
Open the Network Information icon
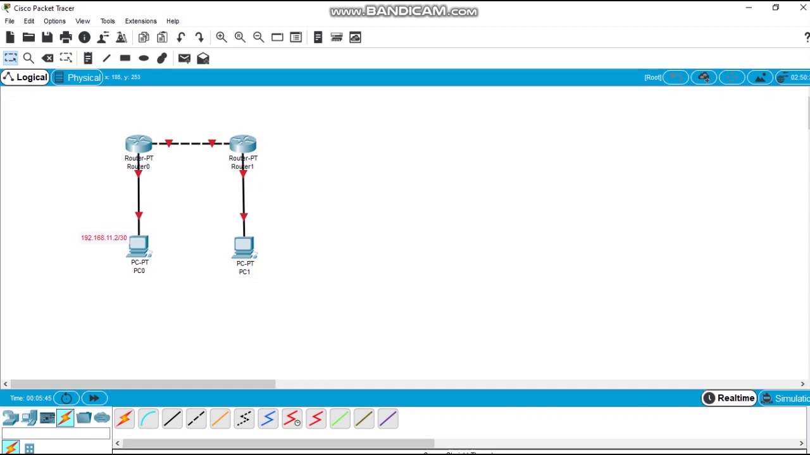coord(84,38)
